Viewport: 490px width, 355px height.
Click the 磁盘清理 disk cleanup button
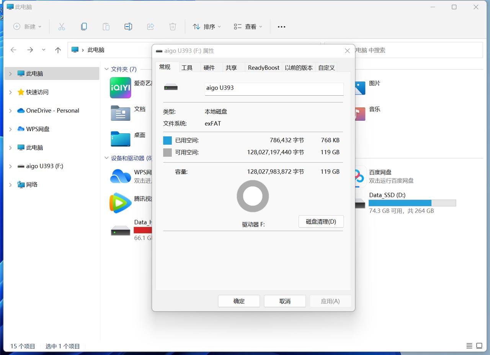point(321,221)
